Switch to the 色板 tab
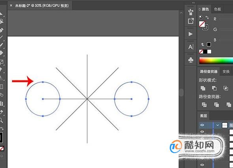This screenshot has width=233, height=168. [x=218, y=9]
